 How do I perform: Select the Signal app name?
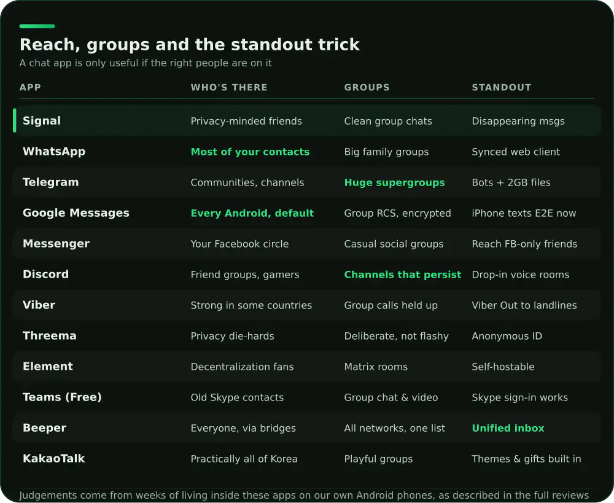(42, 120)
